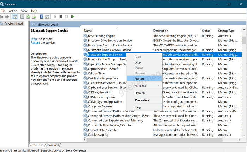Image resolution: width=247 pixels, height=152 pixels.
Task: Click the blue Help toolbar icon
Action: (x=41, y=16)
